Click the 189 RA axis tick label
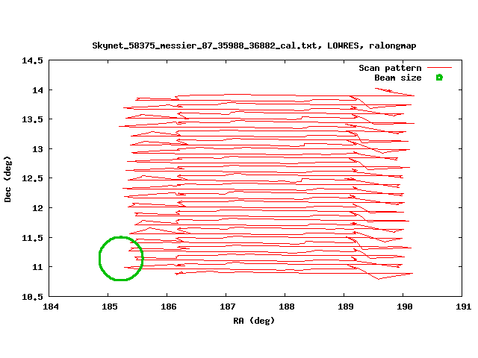The image size is (478, 358). click(x=345, y=307)
